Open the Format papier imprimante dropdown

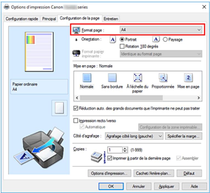(161, 54)
